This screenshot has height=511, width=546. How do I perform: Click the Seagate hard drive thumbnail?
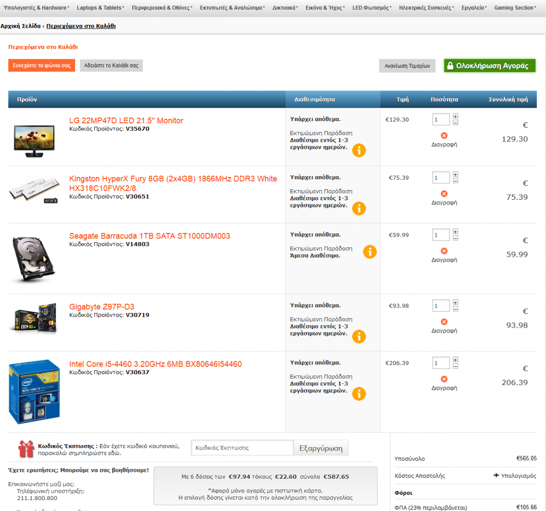coord(34,258)
